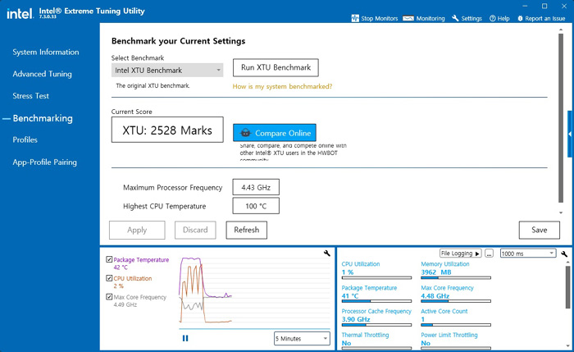Click the Apply button

point(137,230)
